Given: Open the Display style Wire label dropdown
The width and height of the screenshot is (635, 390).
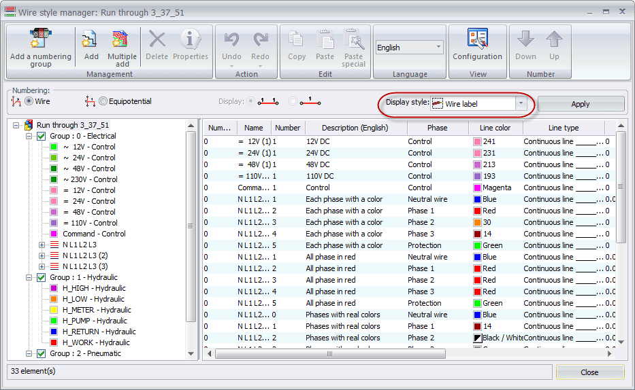Looking at the screenshot, I should [521, 103].
